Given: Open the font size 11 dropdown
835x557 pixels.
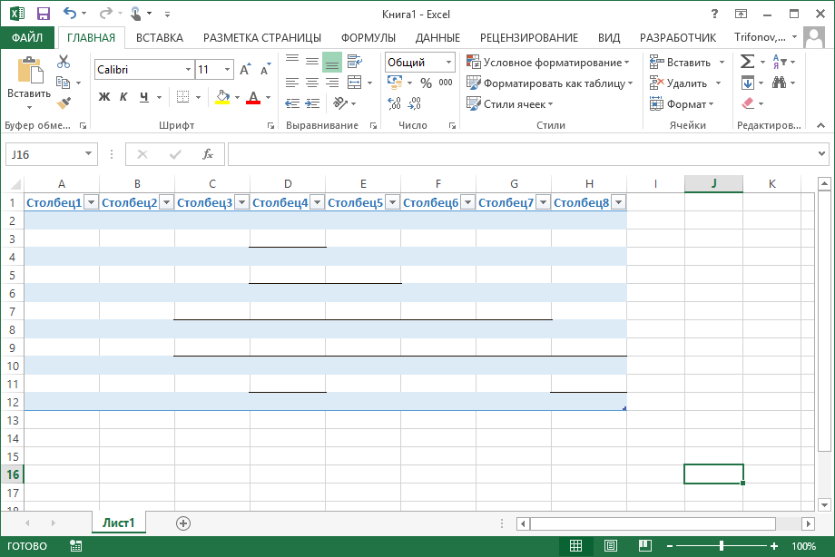Looking at the screenshot, I should [x=228, y=70].
